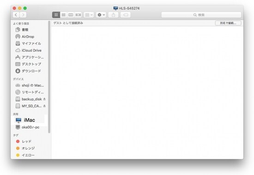Image resolution: width=254 pixels, height=175 pixels.
Task: Click the Edit Tags toolbar icon
Action: 126,15
